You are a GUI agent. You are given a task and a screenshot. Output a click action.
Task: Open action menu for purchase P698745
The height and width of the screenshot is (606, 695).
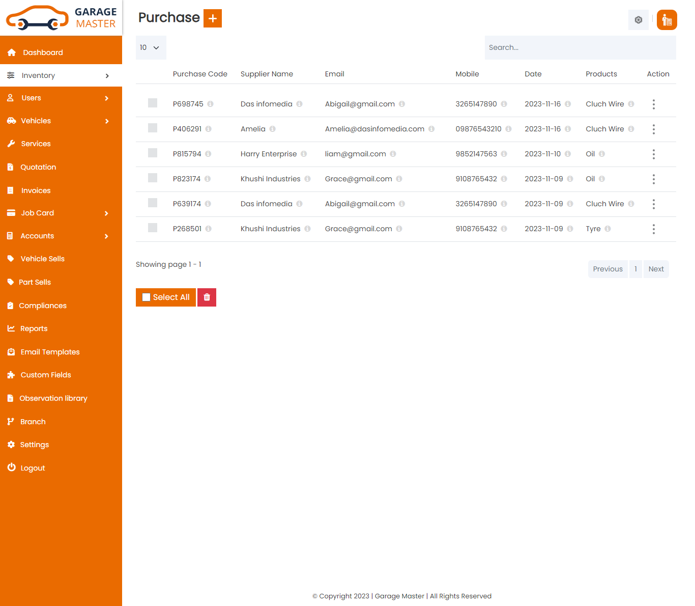coord(653,104)
